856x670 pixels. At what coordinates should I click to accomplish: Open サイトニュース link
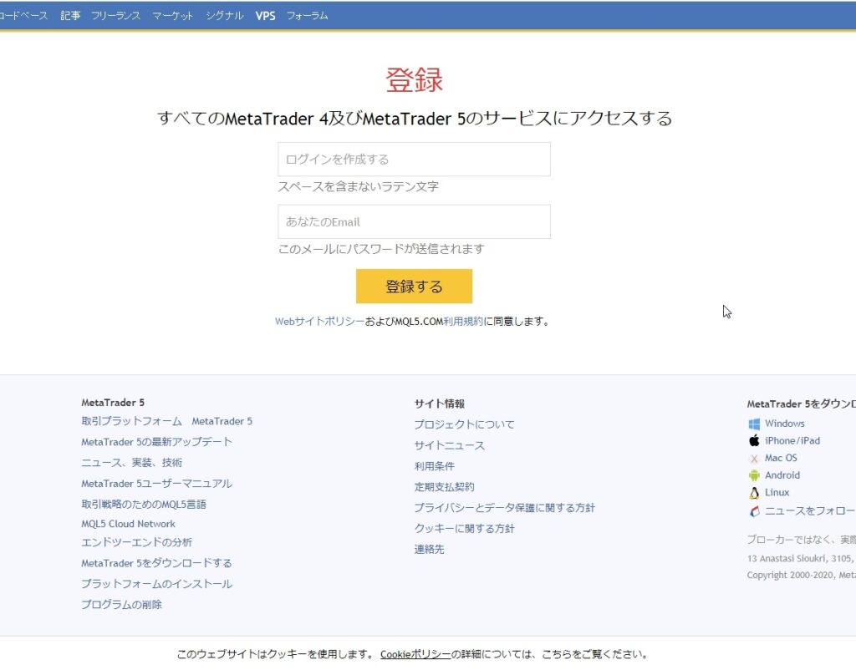click(449, 445)
